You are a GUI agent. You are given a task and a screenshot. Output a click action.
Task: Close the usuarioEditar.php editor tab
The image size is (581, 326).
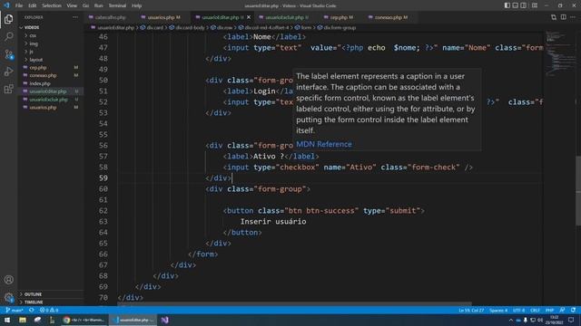[x=249, y=17]
